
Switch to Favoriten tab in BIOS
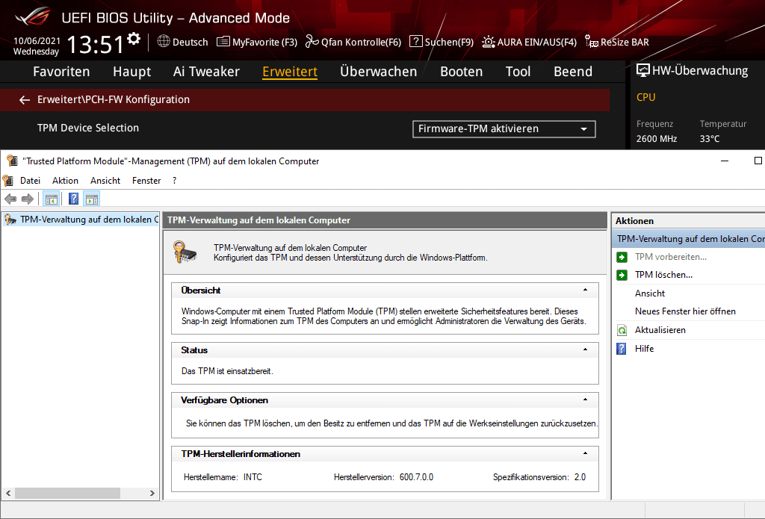pyautogui.click(x=61, y=72)
